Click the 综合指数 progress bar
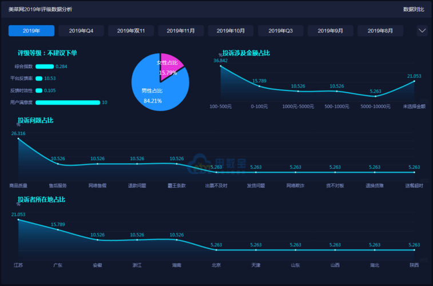 45,66
